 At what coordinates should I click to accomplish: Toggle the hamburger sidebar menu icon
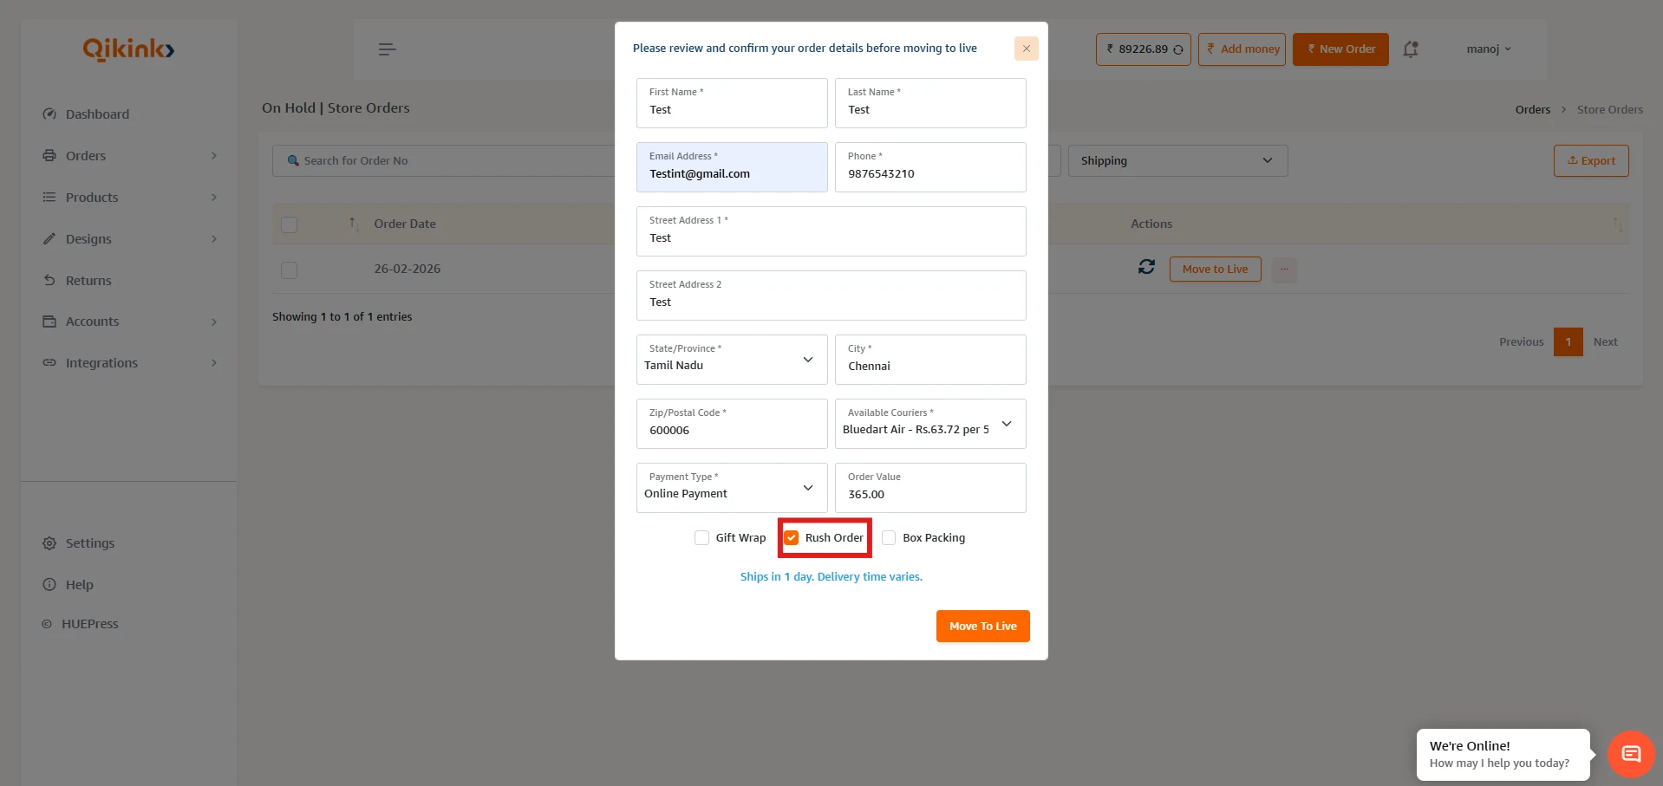click(x=388, y=49)
